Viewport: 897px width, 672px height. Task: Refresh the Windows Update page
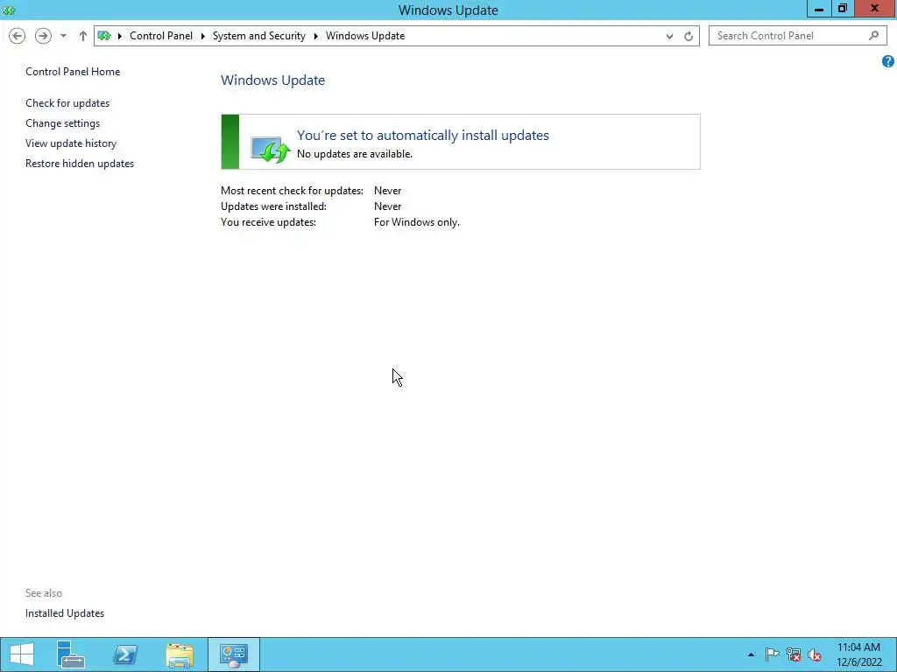click(x=689, y=36)
